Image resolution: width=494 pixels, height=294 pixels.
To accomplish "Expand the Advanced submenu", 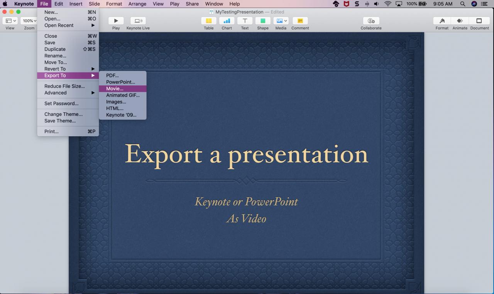I will coord(68,93).
